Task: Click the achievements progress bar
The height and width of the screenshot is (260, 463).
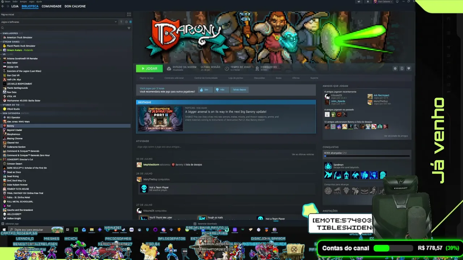Action: coord(367,156)
